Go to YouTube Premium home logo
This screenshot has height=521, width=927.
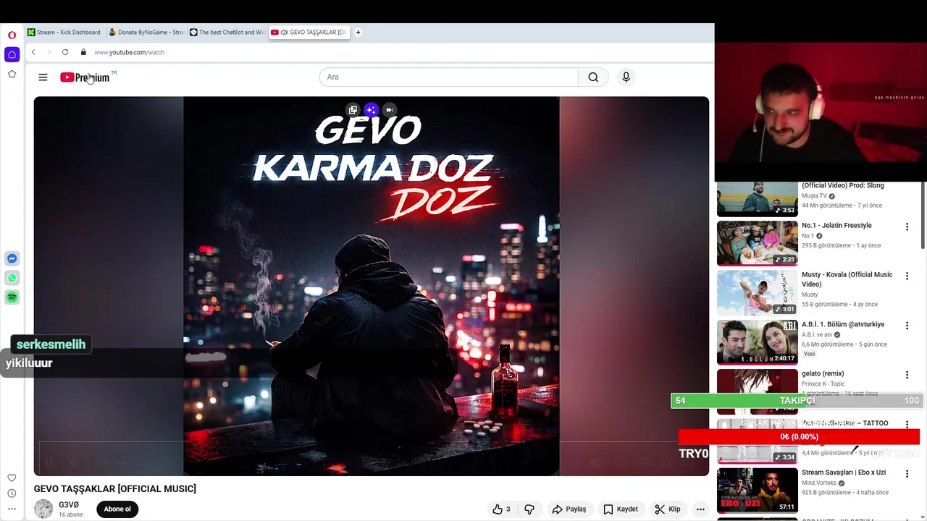tap(85, 77)
